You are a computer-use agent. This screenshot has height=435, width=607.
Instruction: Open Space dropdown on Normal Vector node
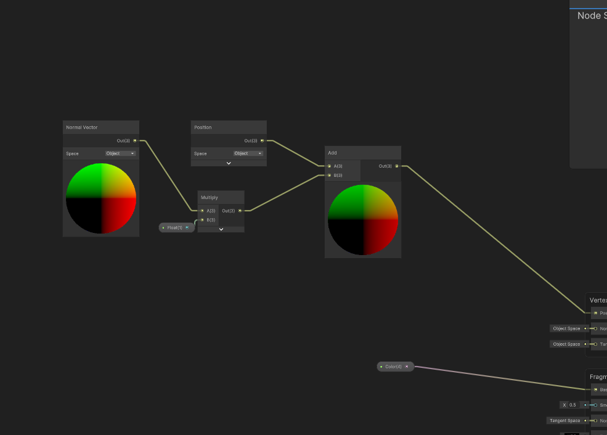[120, 153]
